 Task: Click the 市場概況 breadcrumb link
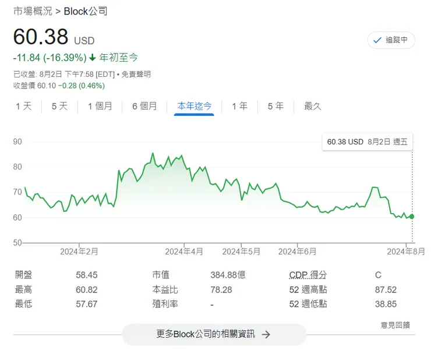33,11
